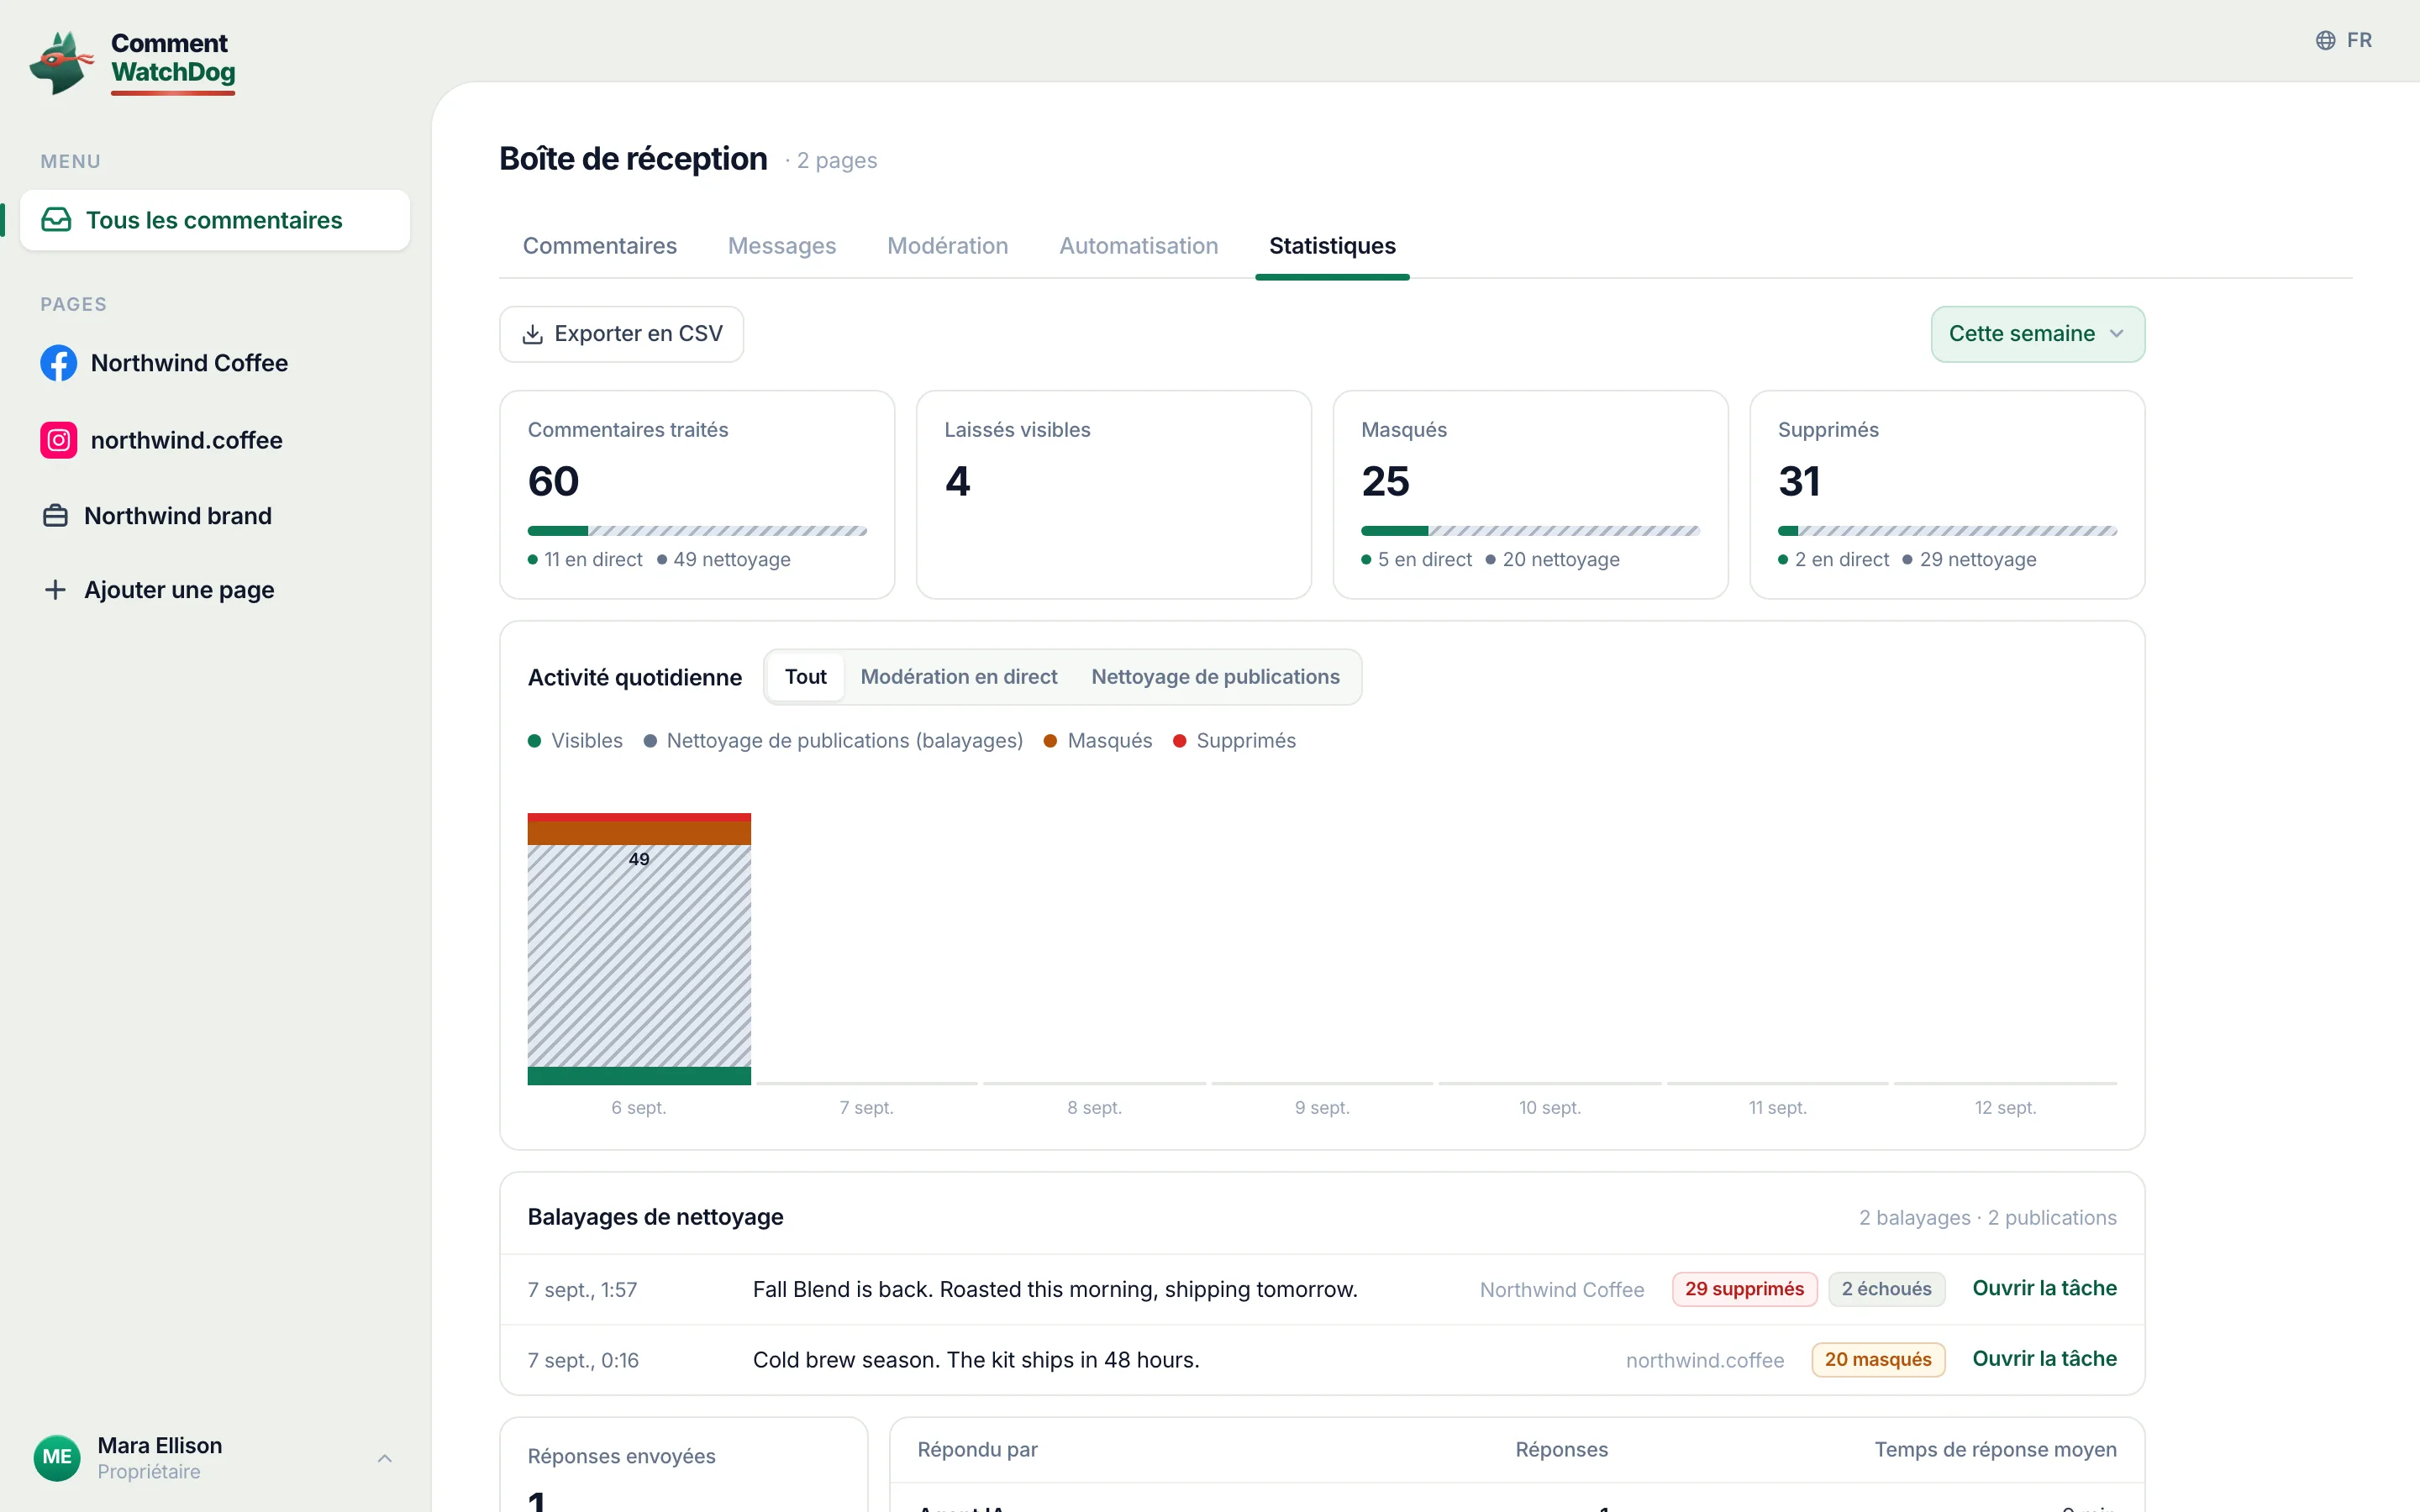2420x1512 pixels.
Task: Click the Instagram icon for northwind.coffee
Action: 58,440
